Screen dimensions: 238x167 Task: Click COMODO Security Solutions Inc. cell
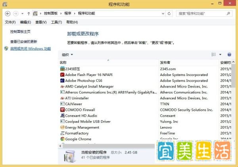pos(186,110)
